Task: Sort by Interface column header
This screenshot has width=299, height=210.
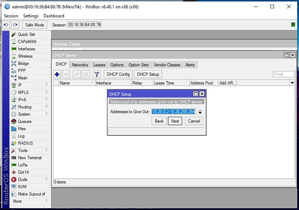Action: pos(113,83)
